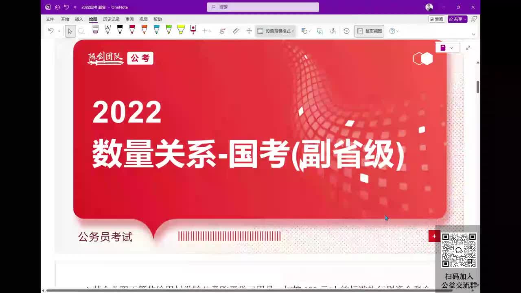
Task: Click the 搜索 search box
Action: pyautogui.click(x=263, y=7)
